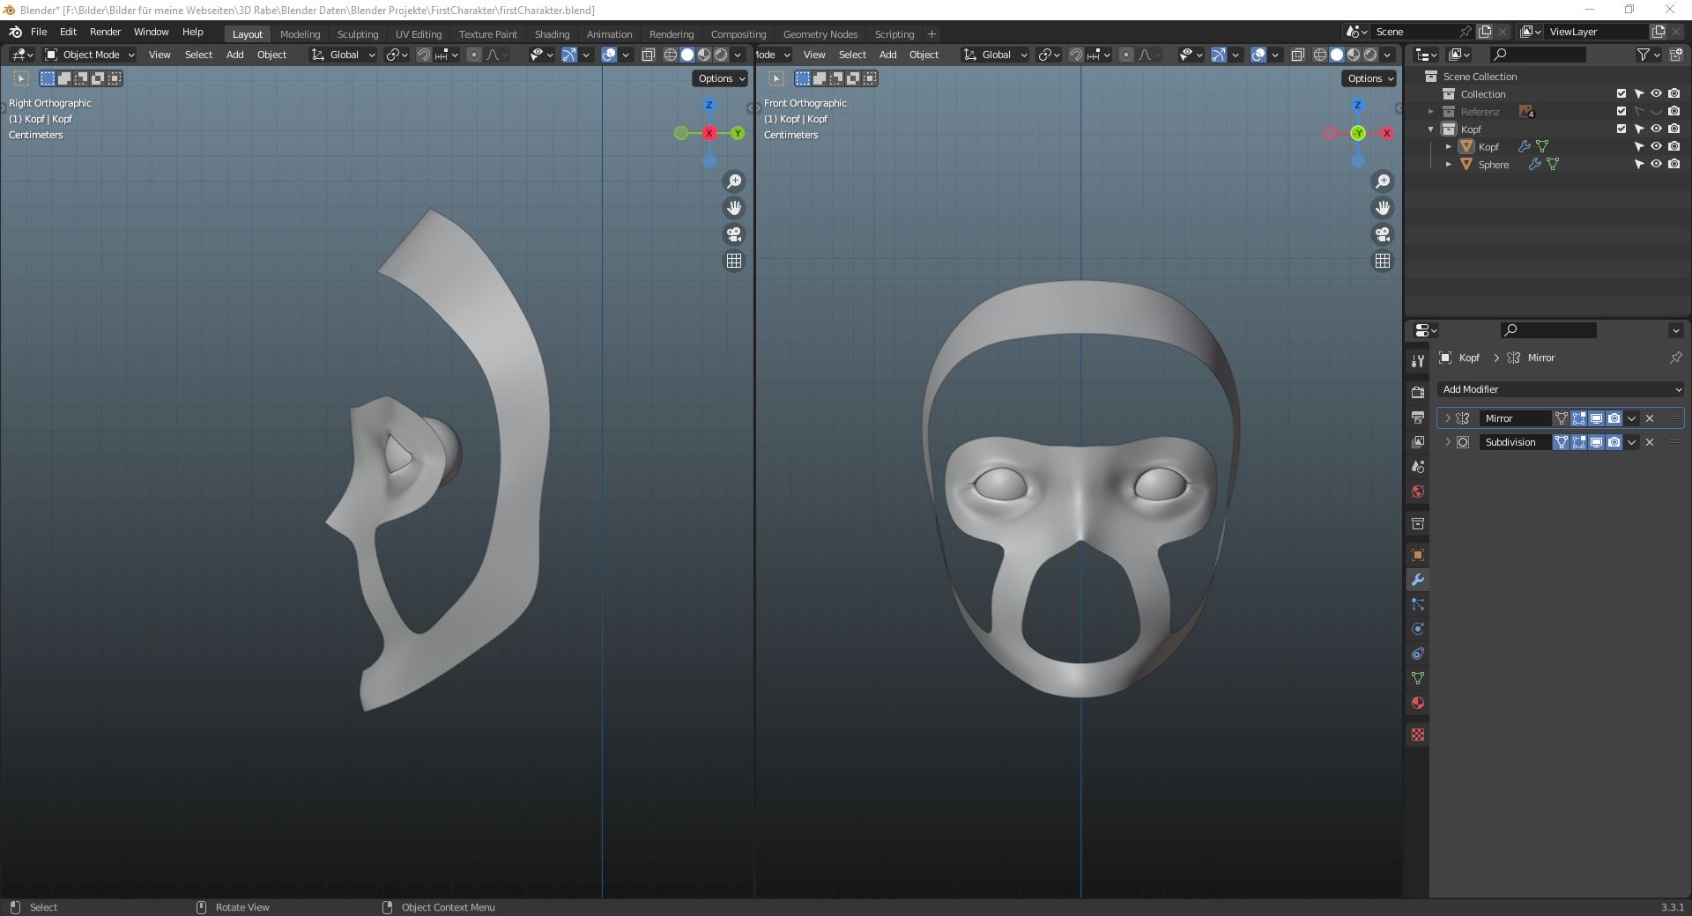
Task: Enable the Referenz collection checkbox
Action: pyautogui.click(x=1621, y=111)
